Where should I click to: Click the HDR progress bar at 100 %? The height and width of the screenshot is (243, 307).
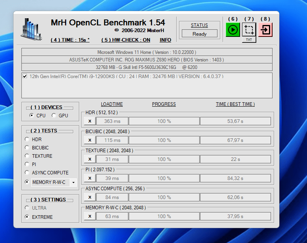pyautogui.click(x=164, y=121)
